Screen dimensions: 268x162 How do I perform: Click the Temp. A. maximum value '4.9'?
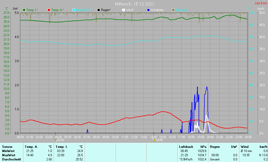pos(50,155)
